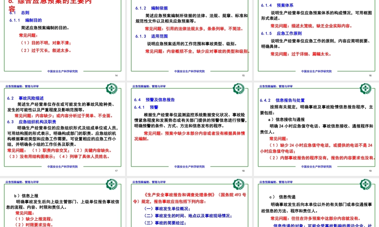Click the heading '6.1.2 编制依据'

152,8
